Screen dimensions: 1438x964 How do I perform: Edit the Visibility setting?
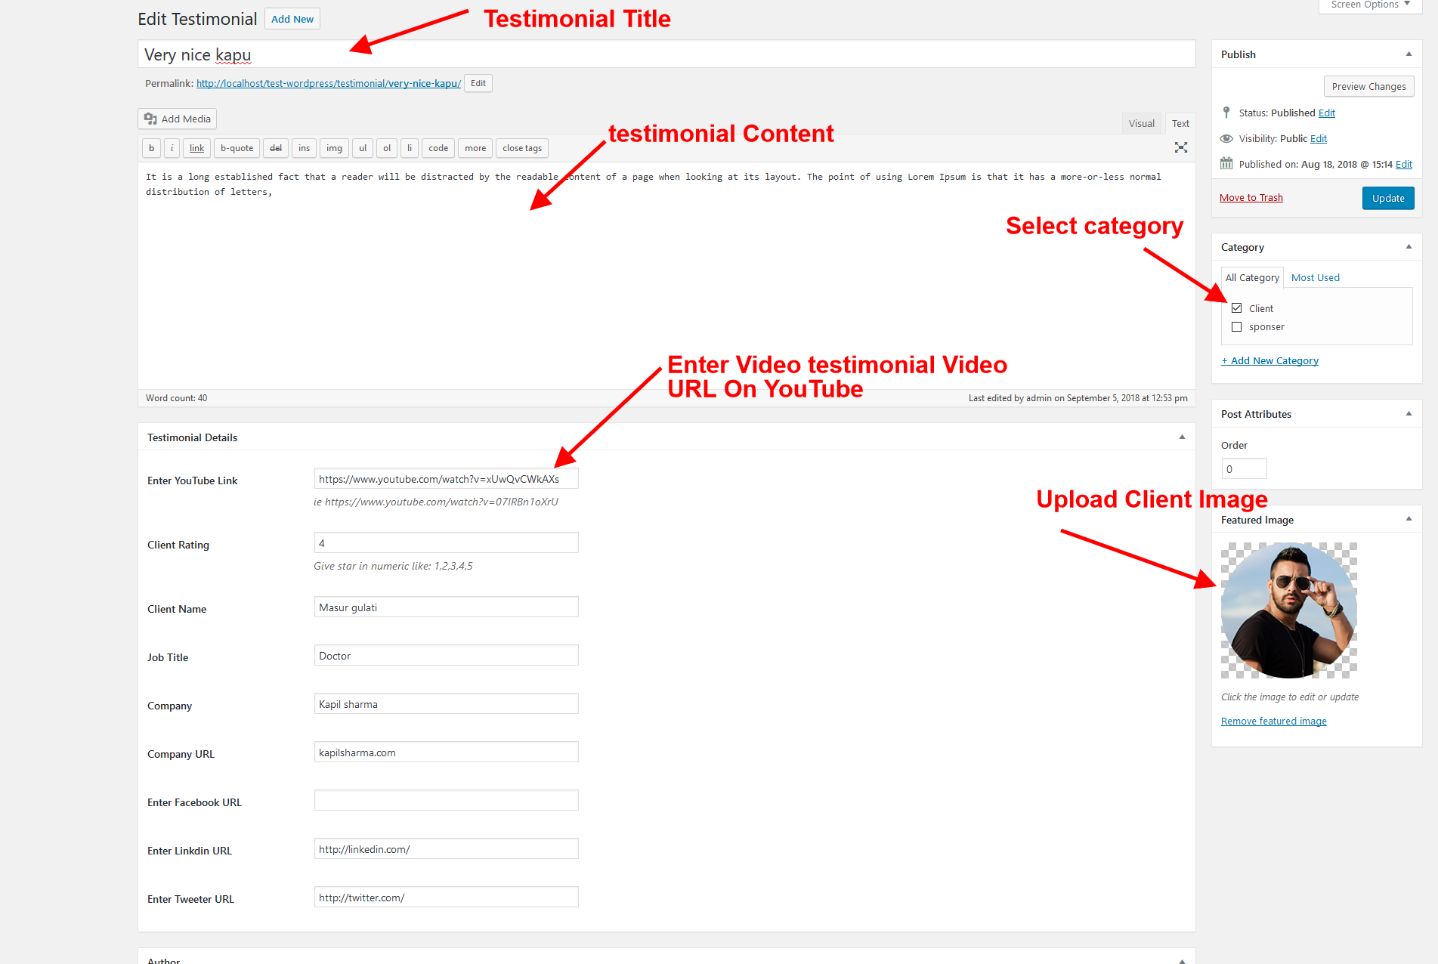click(1319, 138)
